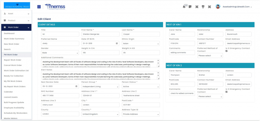The height and width of the screenshot is (121, 260).
Task: Click the NHS Number field
Action: pos(60,96)
